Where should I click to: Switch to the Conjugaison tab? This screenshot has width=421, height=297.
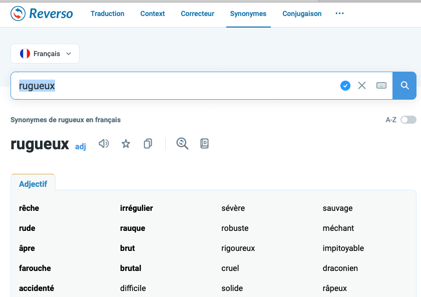pyautogui.click(x=302, y=14)
